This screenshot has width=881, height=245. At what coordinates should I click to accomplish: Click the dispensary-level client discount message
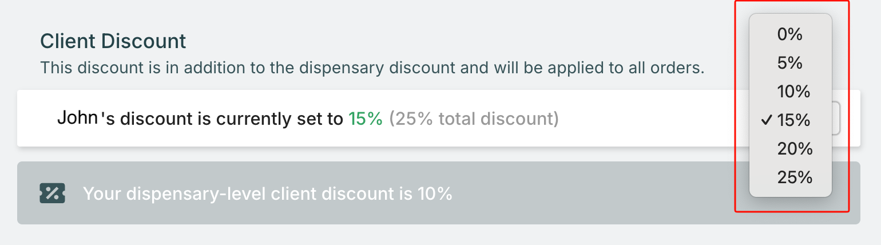click(268, 193)
